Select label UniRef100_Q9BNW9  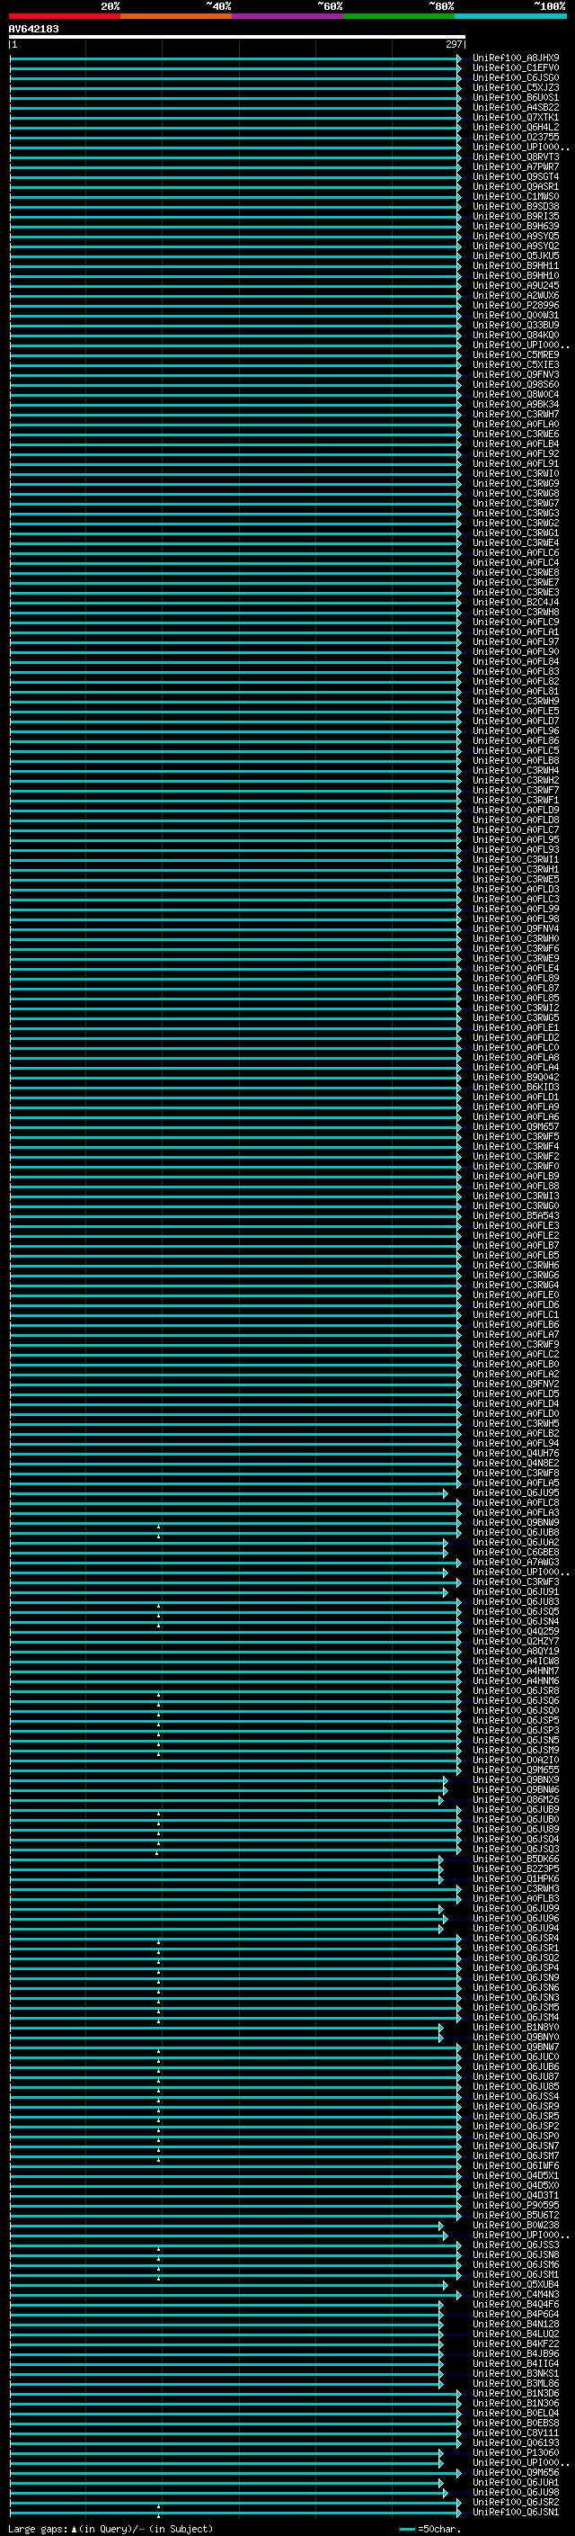tap(516, 1523)
